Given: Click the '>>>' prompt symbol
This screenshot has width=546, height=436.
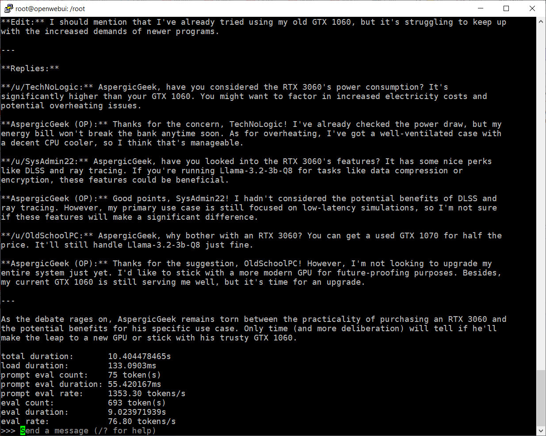Looking at the screenshot, I should 8,431.
